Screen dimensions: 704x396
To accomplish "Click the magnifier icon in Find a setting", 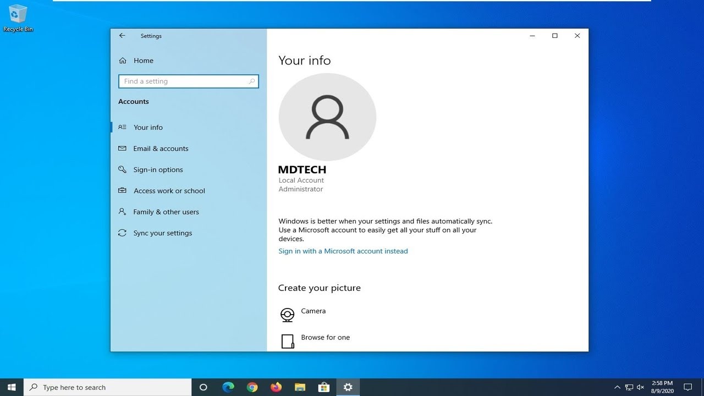I will pyautogui.click(x=252, y=81).
